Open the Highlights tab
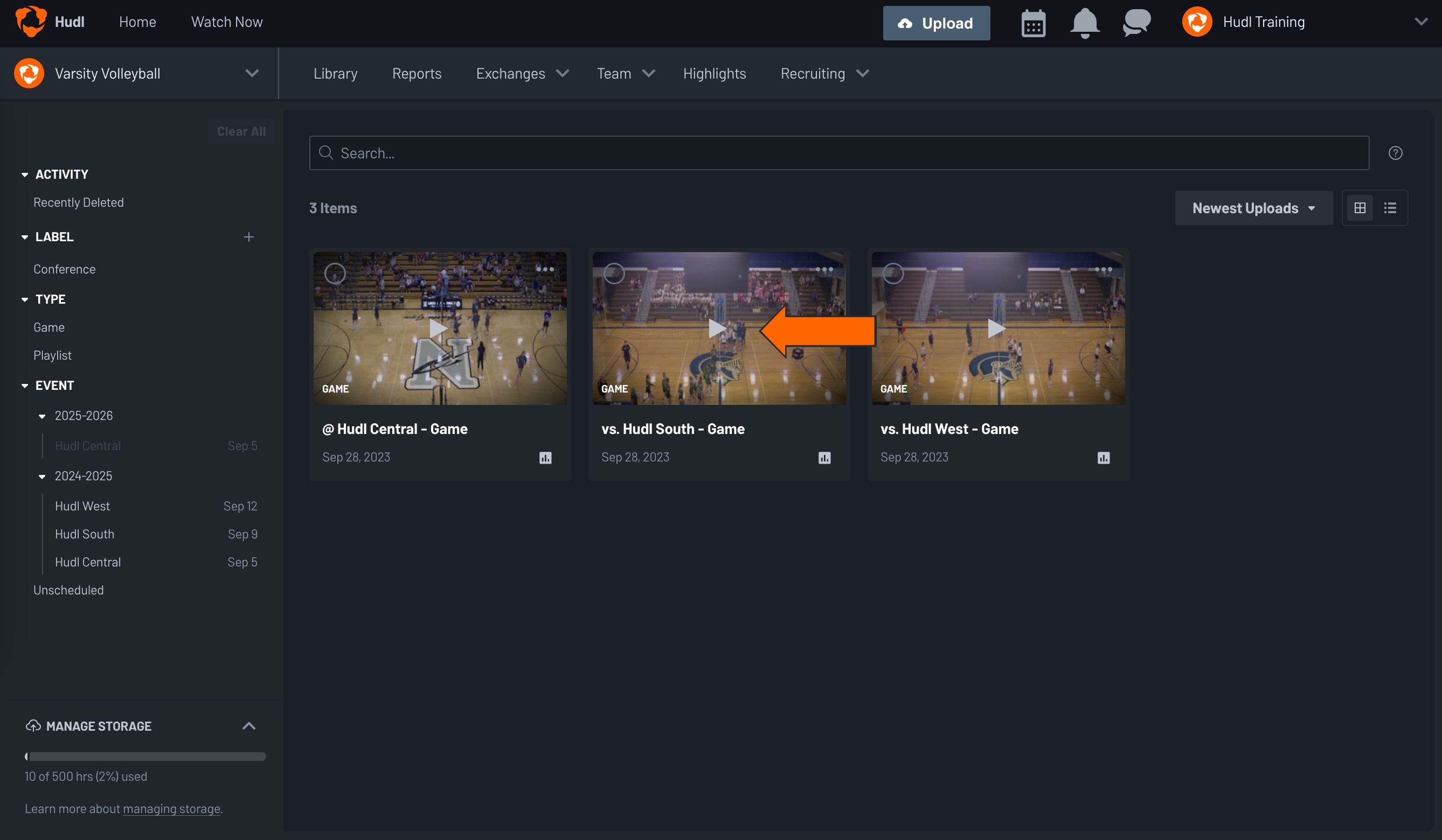1442x840 pixels. click(714, 73)
